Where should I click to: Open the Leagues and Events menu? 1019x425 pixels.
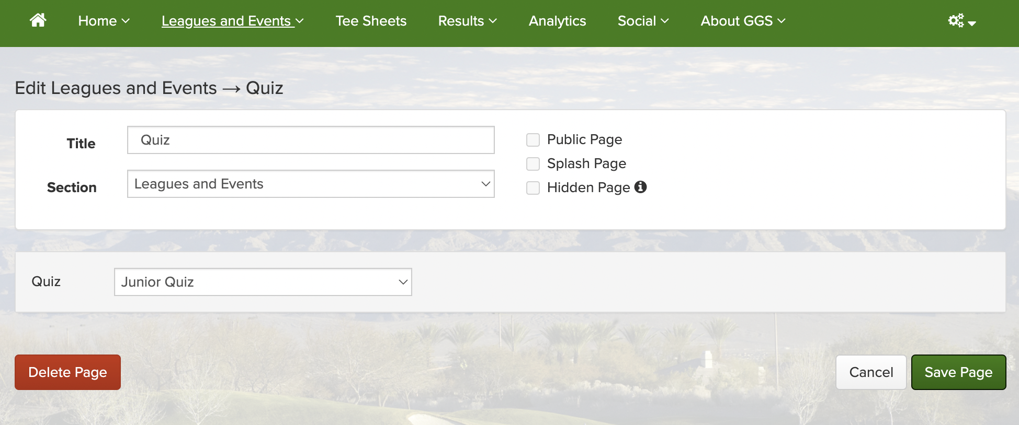[232, 21]
